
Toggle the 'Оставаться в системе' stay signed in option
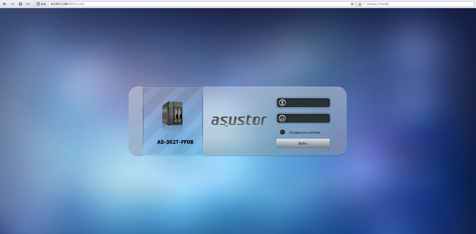coord(282,132)
